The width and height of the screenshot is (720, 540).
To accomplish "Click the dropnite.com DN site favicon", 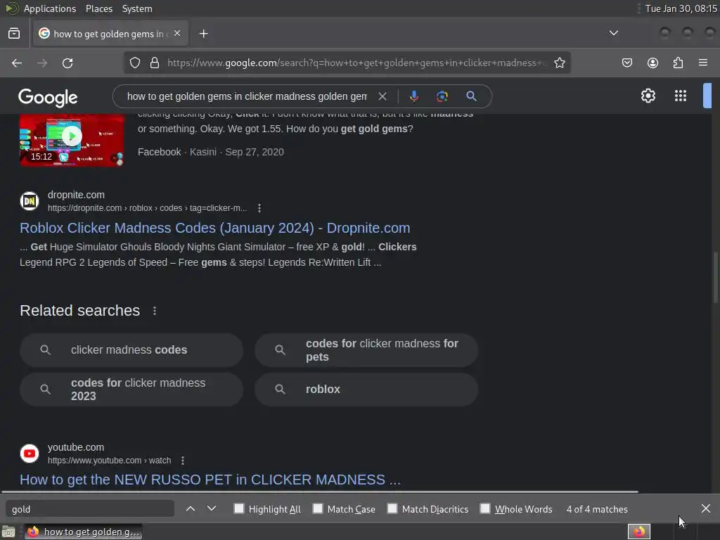I will click(x=30, y=201).
